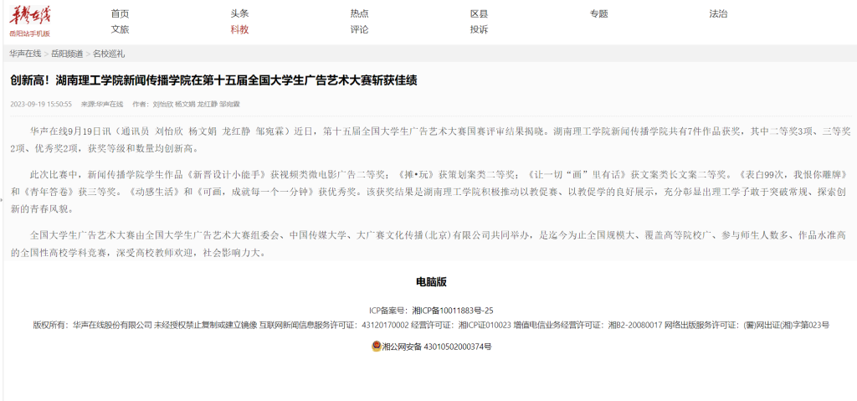Click the 名校巡礼 breadcrumb link

click(x=109, y=54)
